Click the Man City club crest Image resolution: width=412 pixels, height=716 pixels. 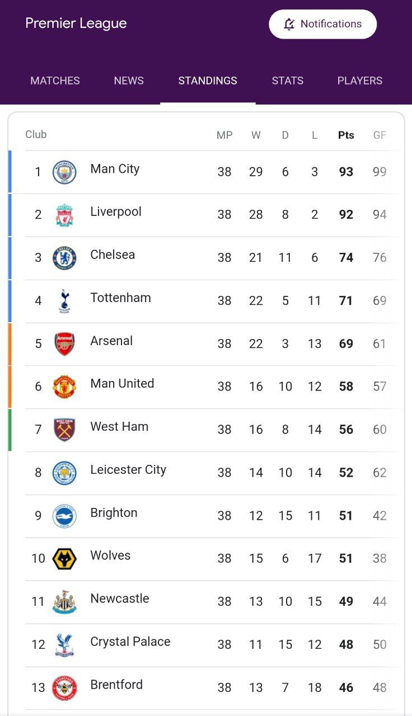click(x=64, y=172)
